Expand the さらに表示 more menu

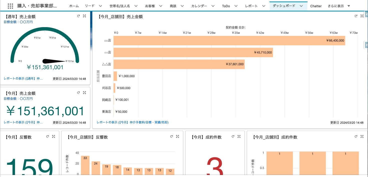coord(339,6)
